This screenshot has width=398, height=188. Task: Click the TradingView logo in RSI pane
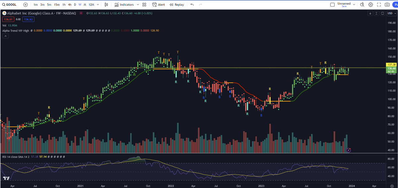pyautogui.click(x=6, y=178)
